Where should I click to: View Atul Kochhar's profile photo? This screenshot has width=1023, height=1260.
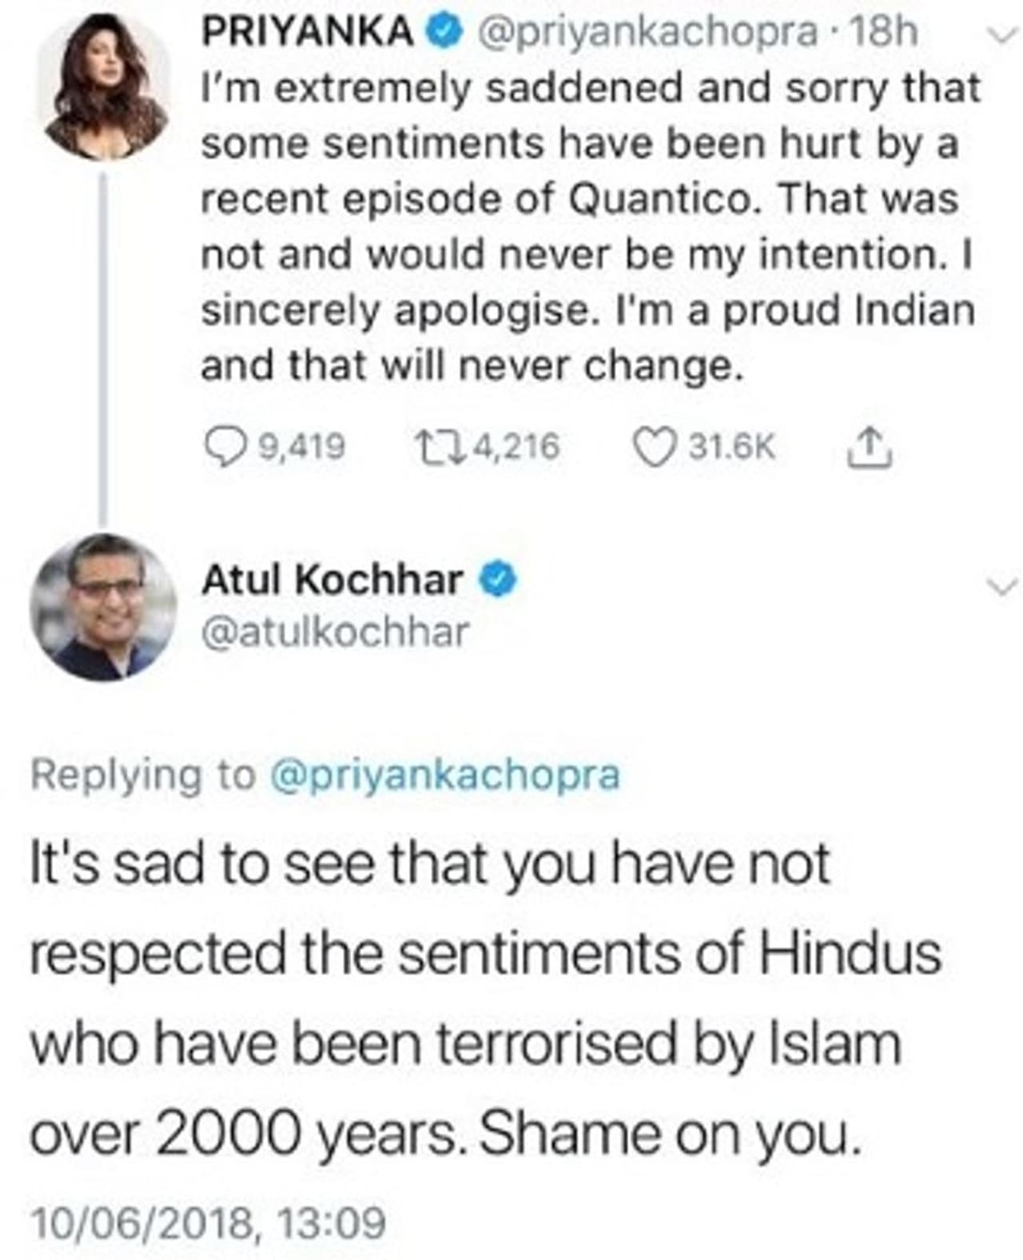tap(102, 606)
